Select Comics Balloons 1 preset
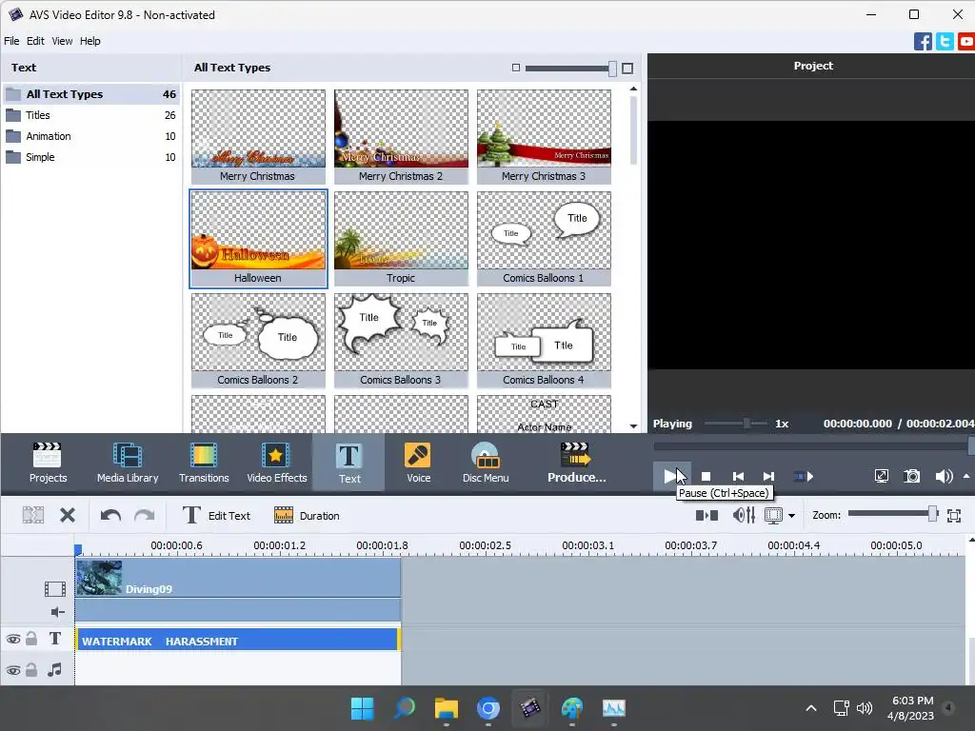This screenshot has width=975, height=731. [544, 239]
